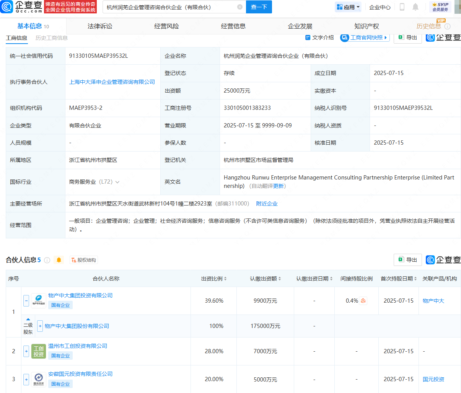View 0.4% indirect holding chain icon
This screenshot has height=393, width=461.
[363, 301]
